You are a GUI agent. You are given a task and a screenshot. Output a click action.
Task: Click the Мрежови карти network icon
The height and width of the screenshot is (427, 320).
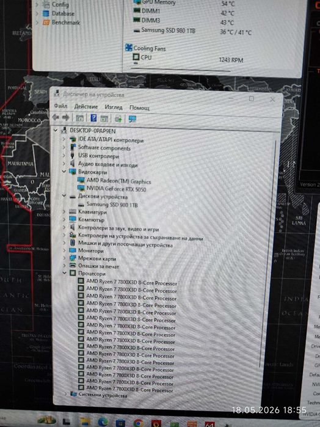click(73, 258)
